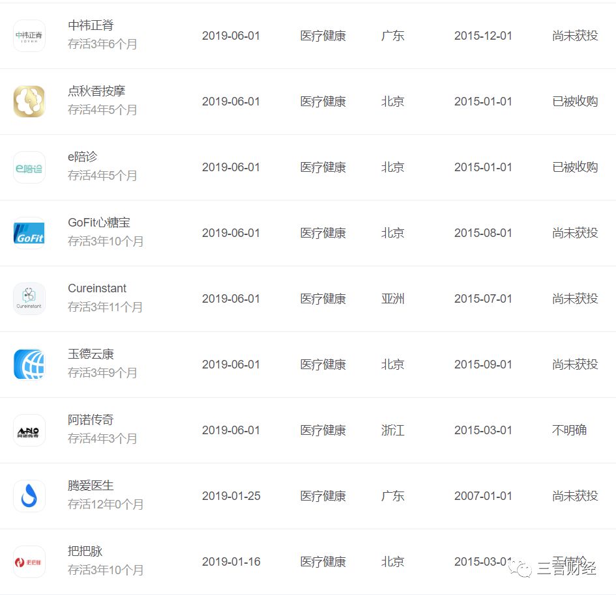The image size is (616, 595).
Task: Click 医疗健康 in the 把把脉 row
Action: click(x=323, y=562)
